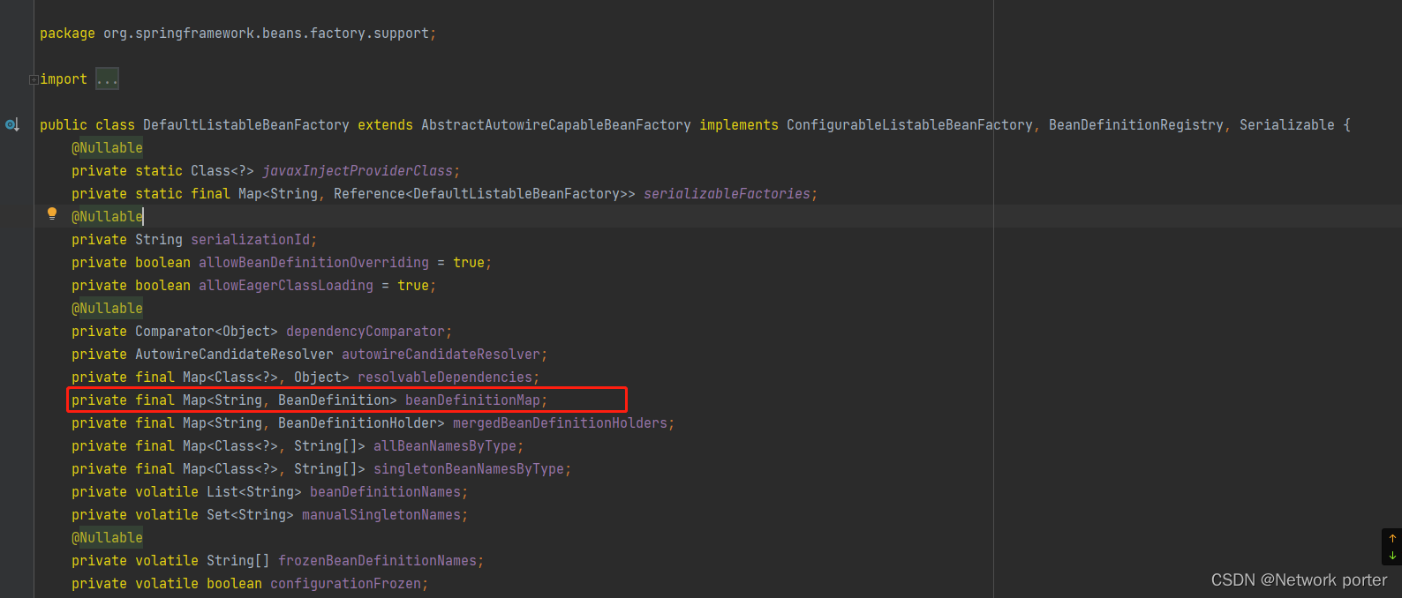1402x598 pixels.
Task: Click the gutter implementations icon beside class declaration
Action: 12,125
